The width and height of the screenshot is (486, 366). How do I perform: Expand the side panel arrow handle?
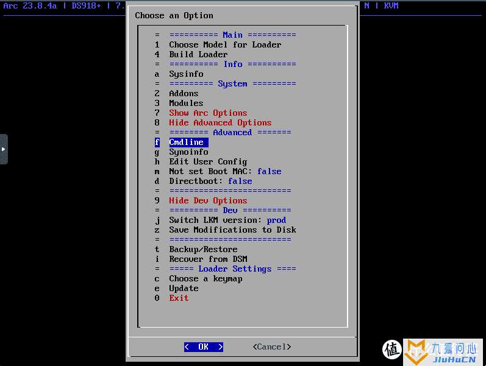click(x=4, y=149)
